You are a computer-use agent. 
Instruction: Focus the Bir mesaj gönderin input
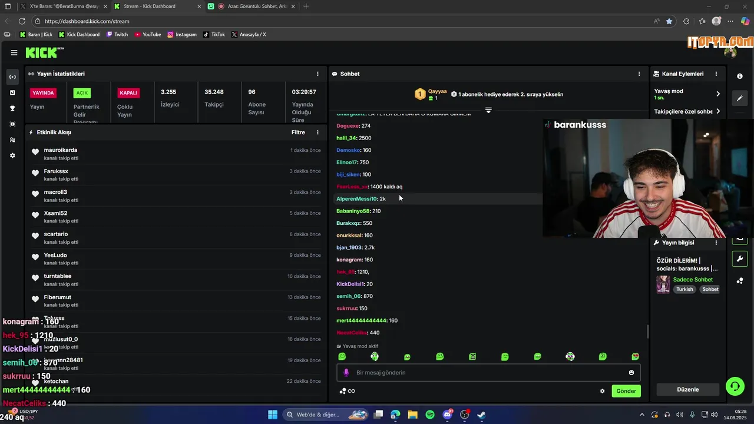489,372
